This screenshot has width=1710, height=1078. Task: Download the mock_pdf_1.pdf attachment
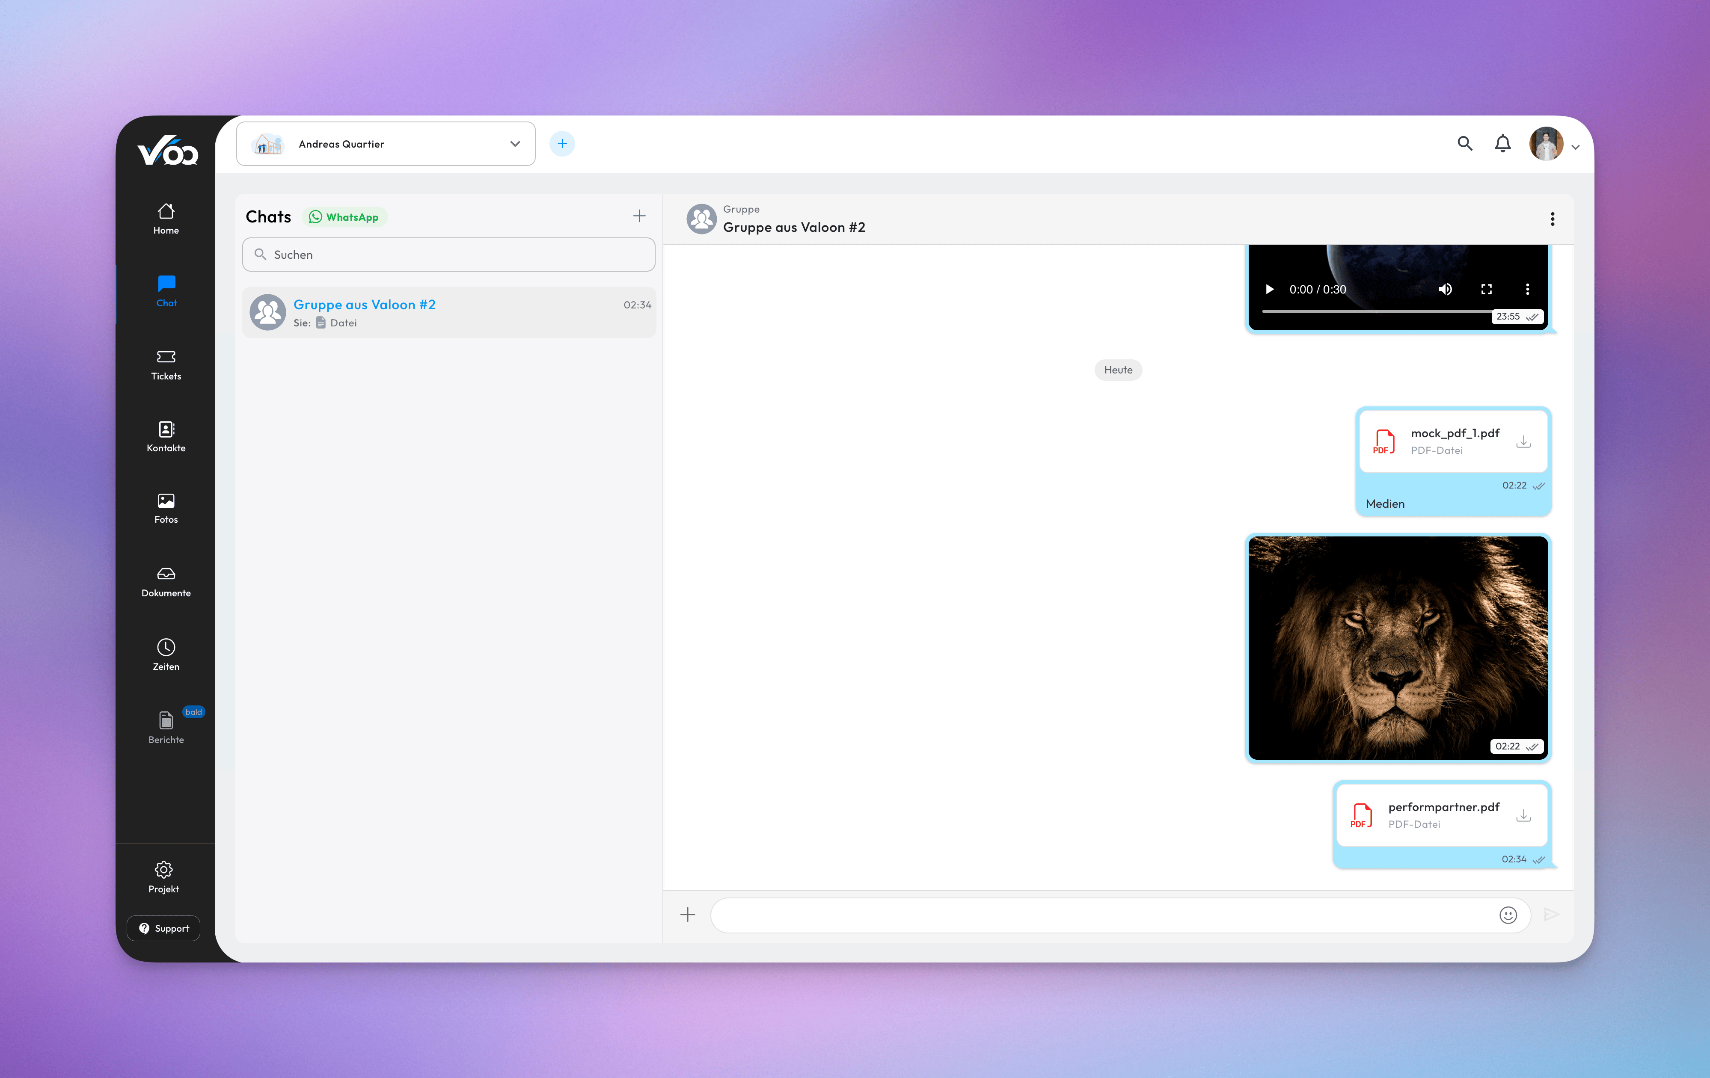click(1524, 441)
